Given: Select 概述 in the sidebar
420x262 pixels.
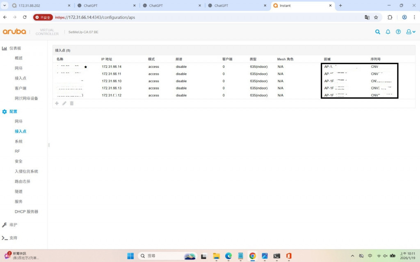Looking at the screenshot, I should click(x=18, y=58).
